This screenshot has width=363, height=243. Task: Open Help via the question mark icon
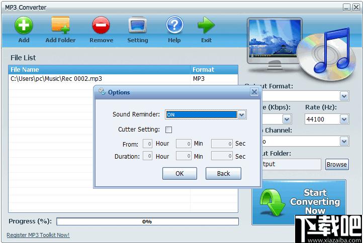[174, 25]
